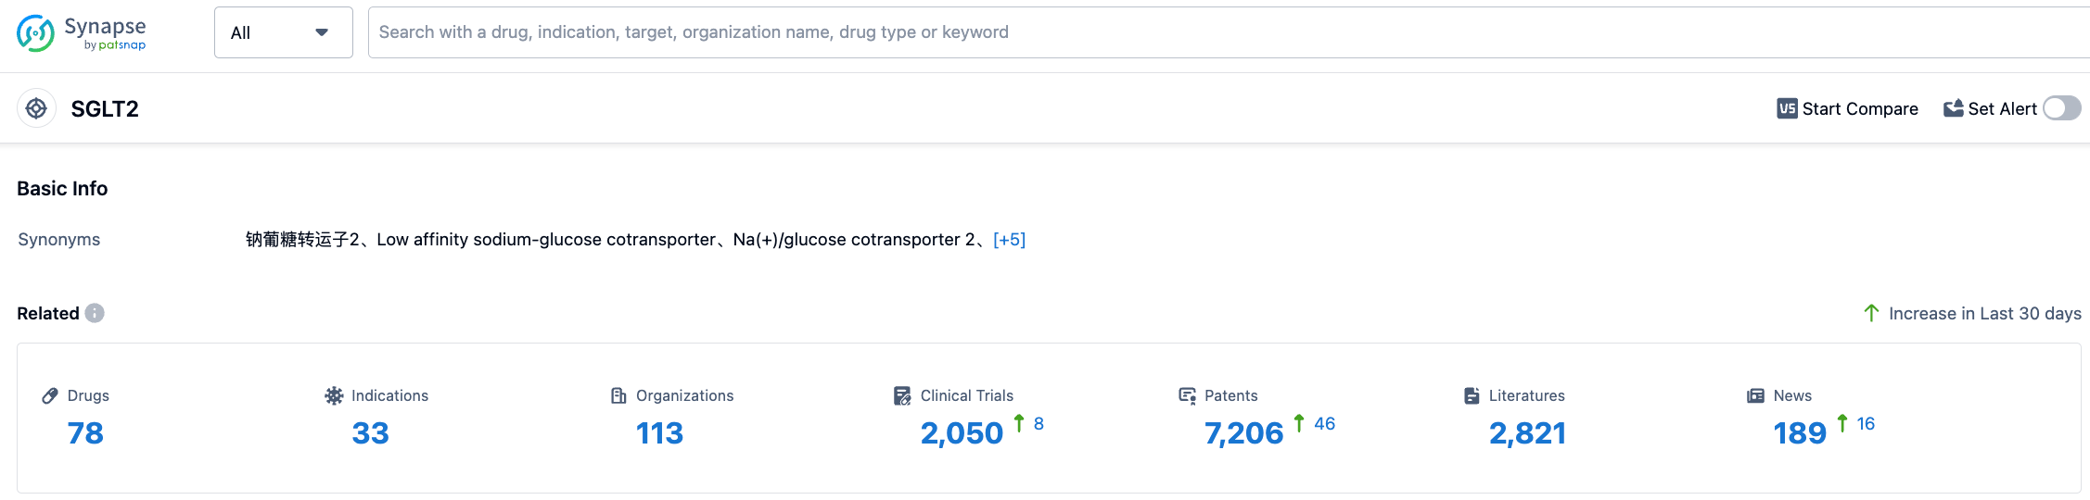Click in the drug search input field
The width and height of the screenshot is (2090, 500).
click(1205, 32)
